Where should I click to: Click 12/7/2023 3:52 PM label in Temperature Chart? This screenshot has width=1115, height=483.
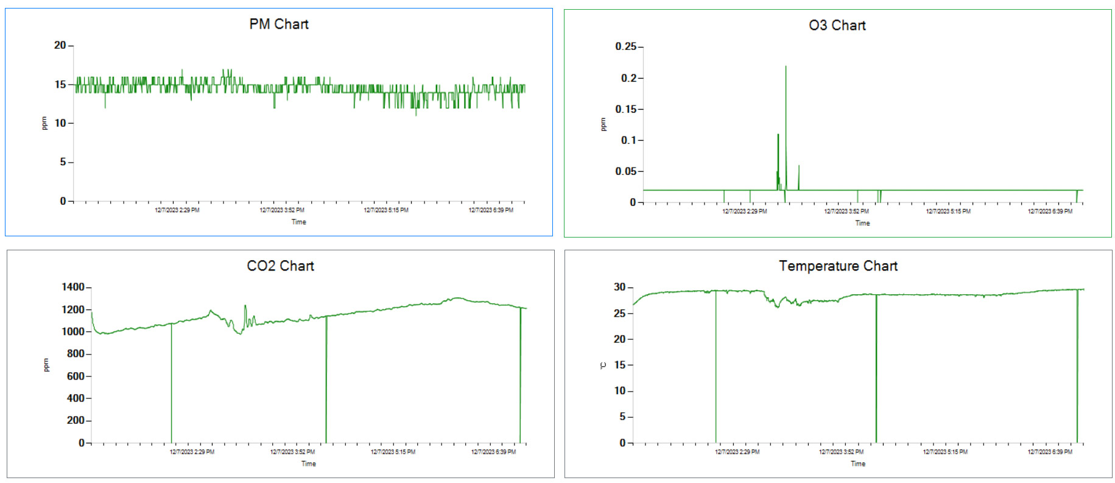[x=842, y=452]
